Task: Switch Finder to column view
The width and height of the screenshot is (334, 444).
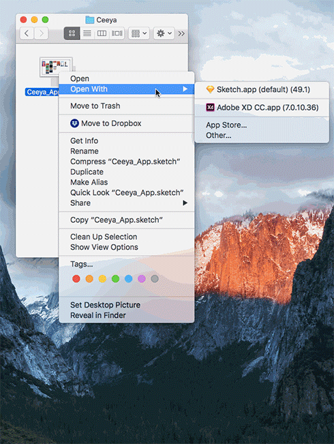Action: (102, 33)
